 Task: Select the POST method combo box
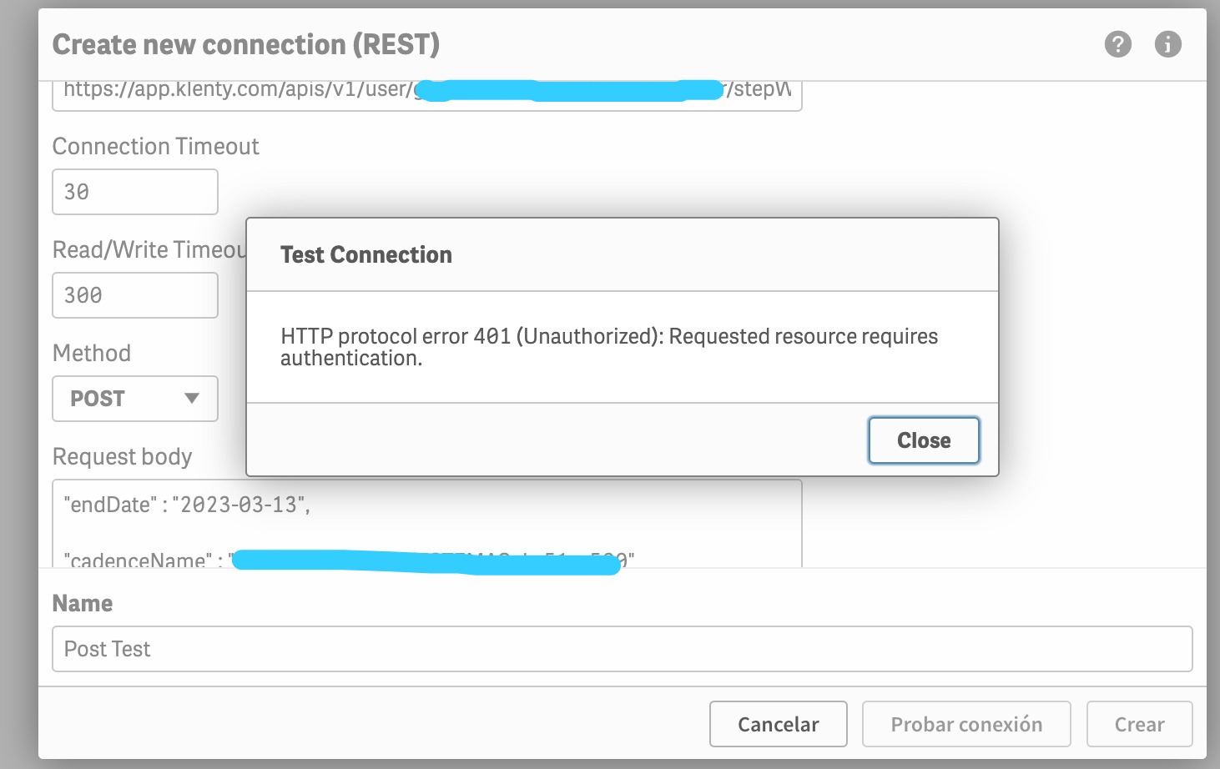coord(134,399)
